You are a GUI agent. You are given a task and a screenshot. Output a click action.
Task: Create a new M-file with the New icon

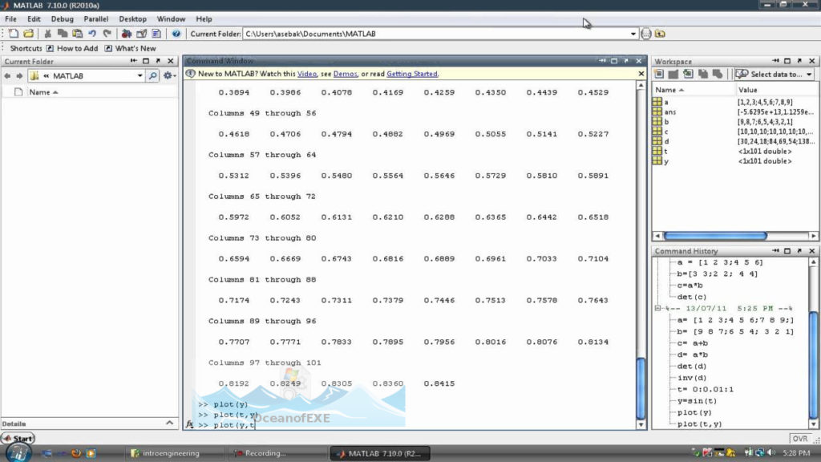click(x=14, y=34)
